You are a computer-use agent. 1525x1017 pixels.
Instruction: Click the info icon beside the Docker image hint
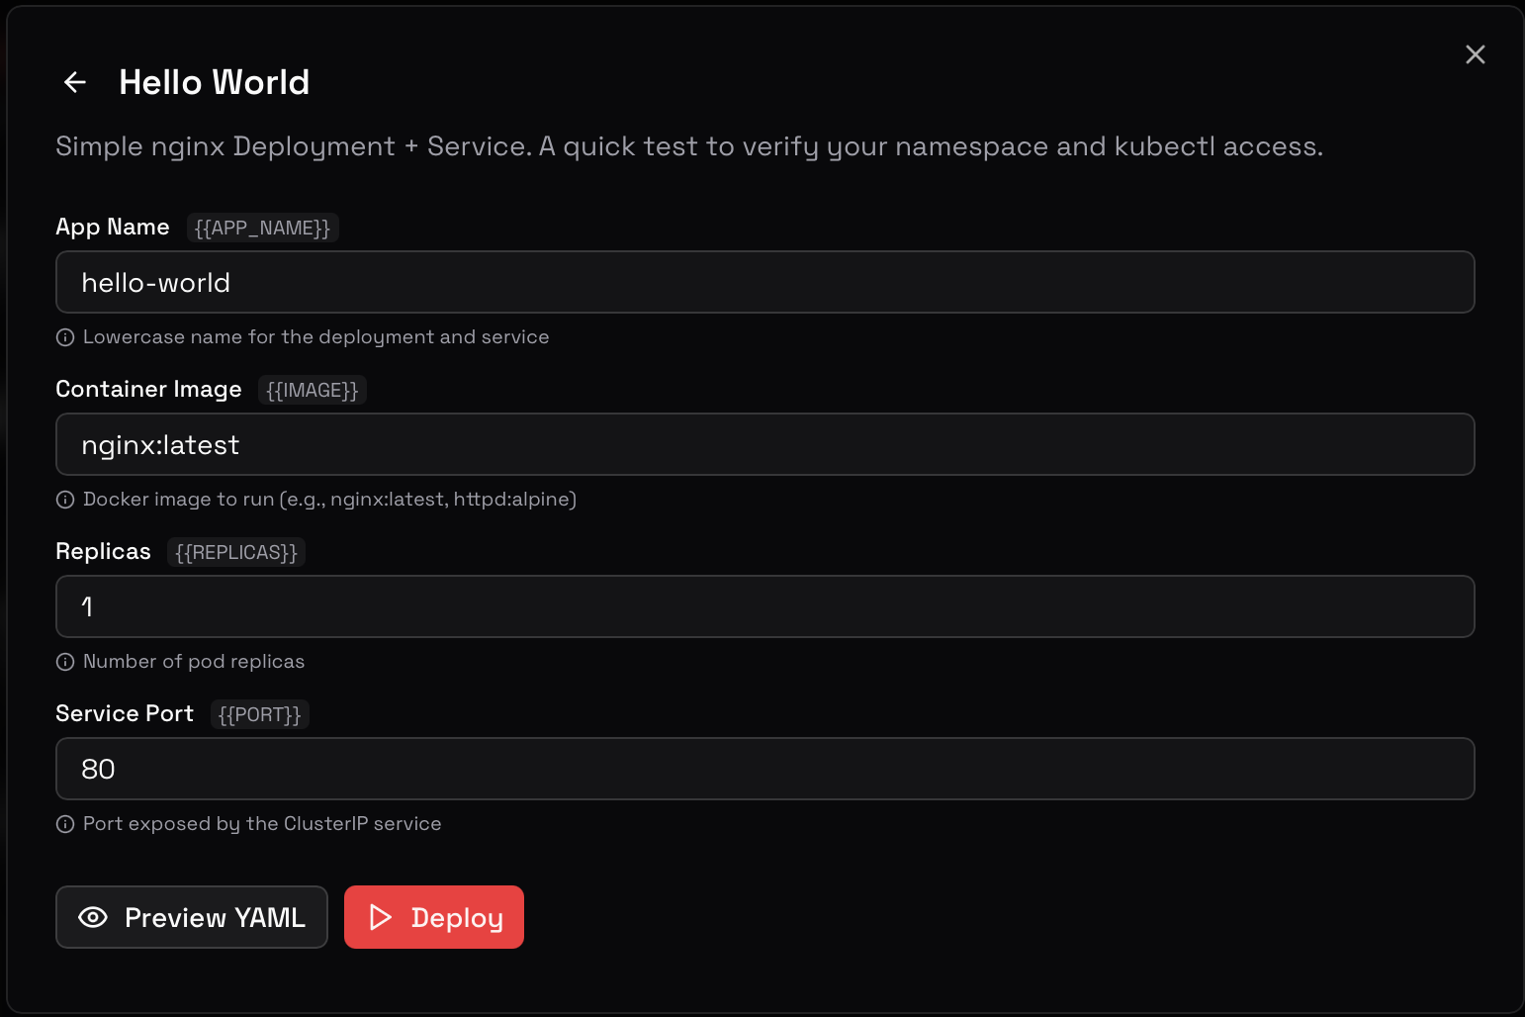click(x=65, y=500)
